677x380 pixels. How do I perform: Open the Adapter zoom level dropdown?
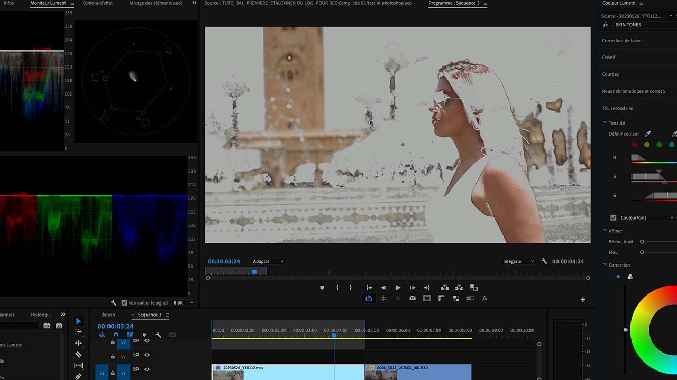click(x=268, y=261)
